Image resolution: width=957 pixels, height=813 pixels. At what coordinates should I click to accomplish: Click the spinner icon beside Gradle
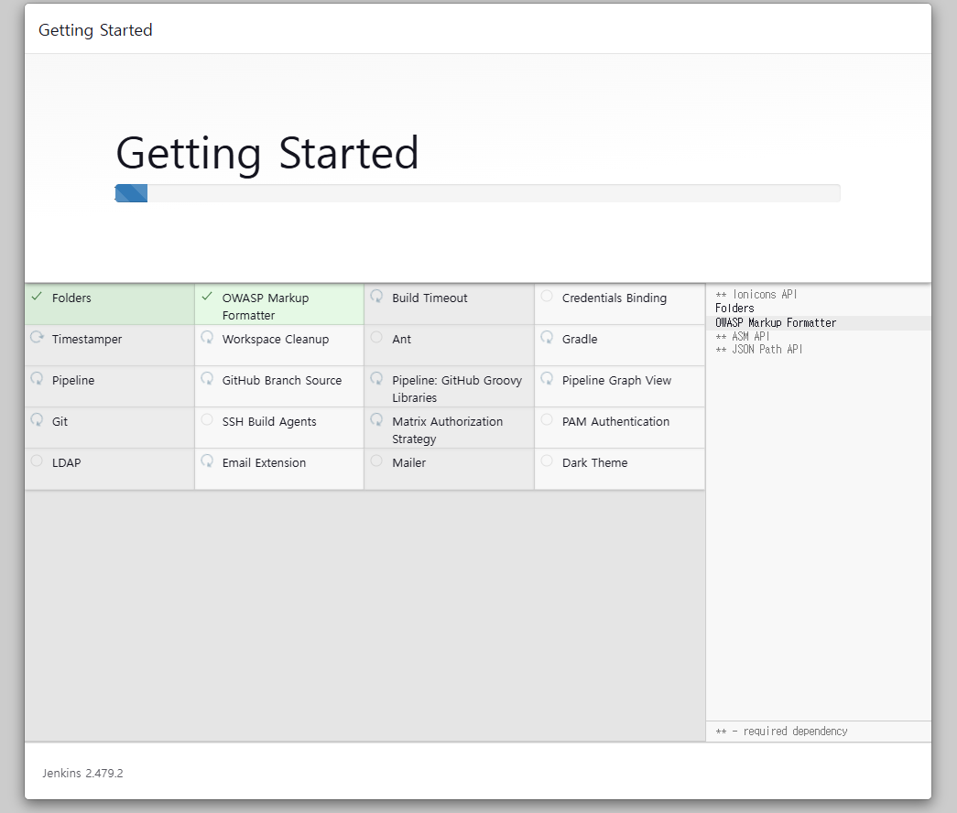(x=547, y=338)
